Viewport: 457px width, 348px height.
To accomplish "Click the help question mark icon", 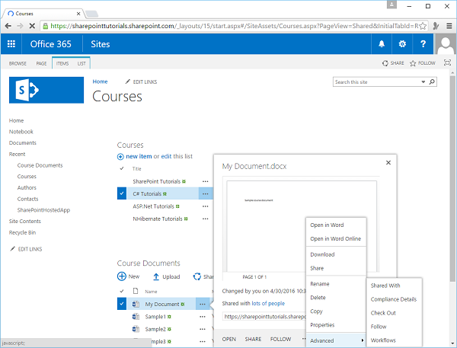I will 422,43.
